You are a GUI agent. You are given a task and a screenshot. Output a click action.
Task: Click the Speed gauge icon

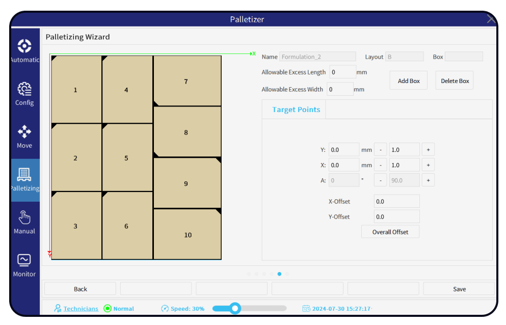click(x=165, y=309)
